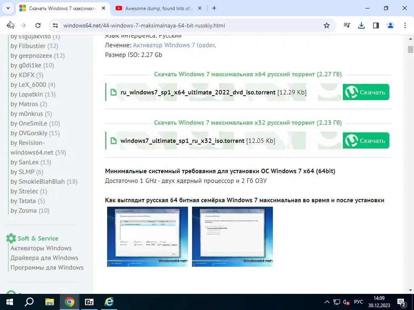Download the x32 torrent via Скачать button
Viewport: 414px width, 310px height.
366,140
